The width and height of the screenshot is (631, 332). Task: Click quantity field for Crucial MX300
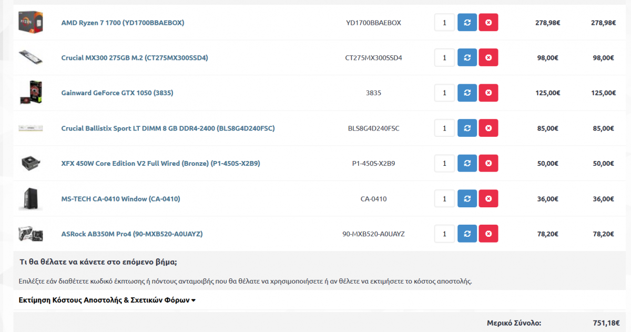(445, 57)
